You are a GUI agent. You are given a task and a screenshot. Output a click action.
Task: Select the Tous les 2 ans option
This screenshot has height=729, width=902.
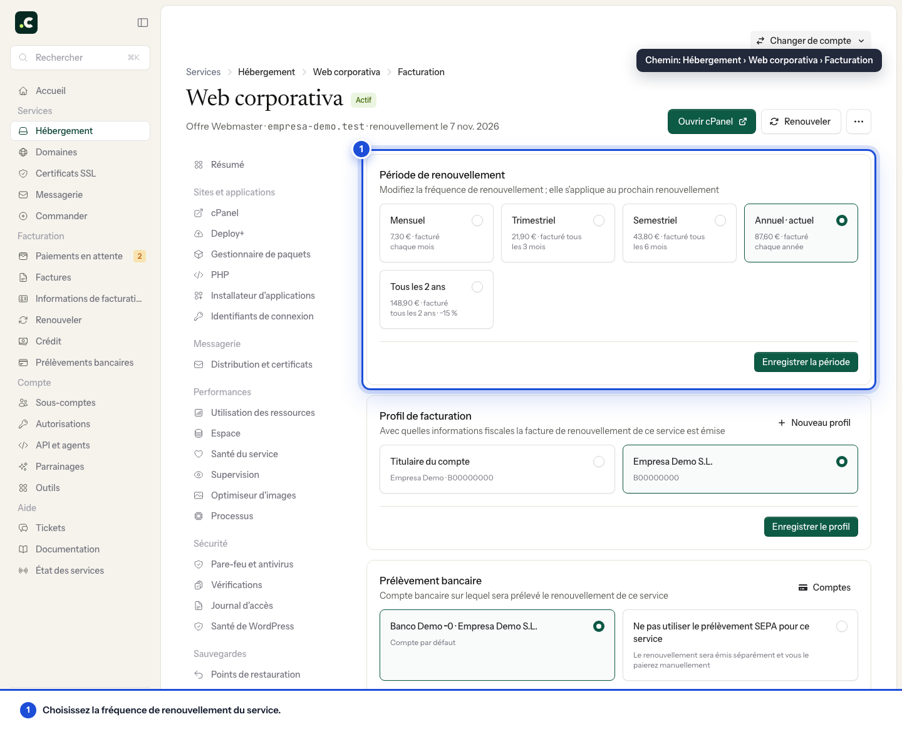[437, 299]
